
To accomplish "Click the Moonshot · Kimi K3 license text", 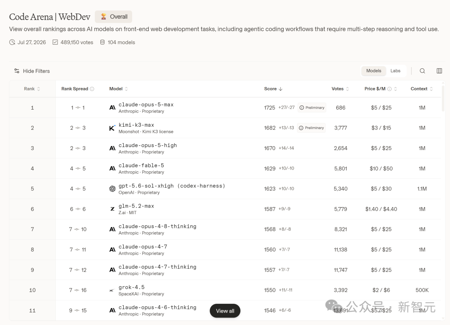I will click(x=146, y=132).
